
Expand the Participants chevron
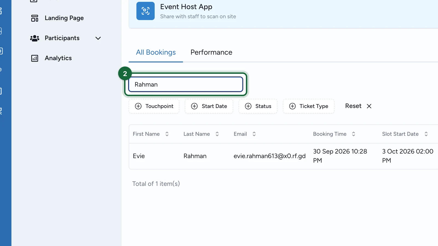pyautogui.click(x=98, y=38)
